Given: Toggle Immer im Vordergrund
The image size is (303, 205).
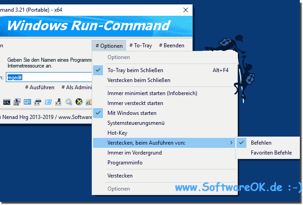Looking at the screenshot, I should pyautogui.click(x=165, y=153).
